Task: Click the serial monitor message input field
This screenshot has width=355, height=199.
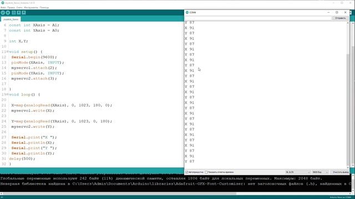Action: tap(258, 18)
